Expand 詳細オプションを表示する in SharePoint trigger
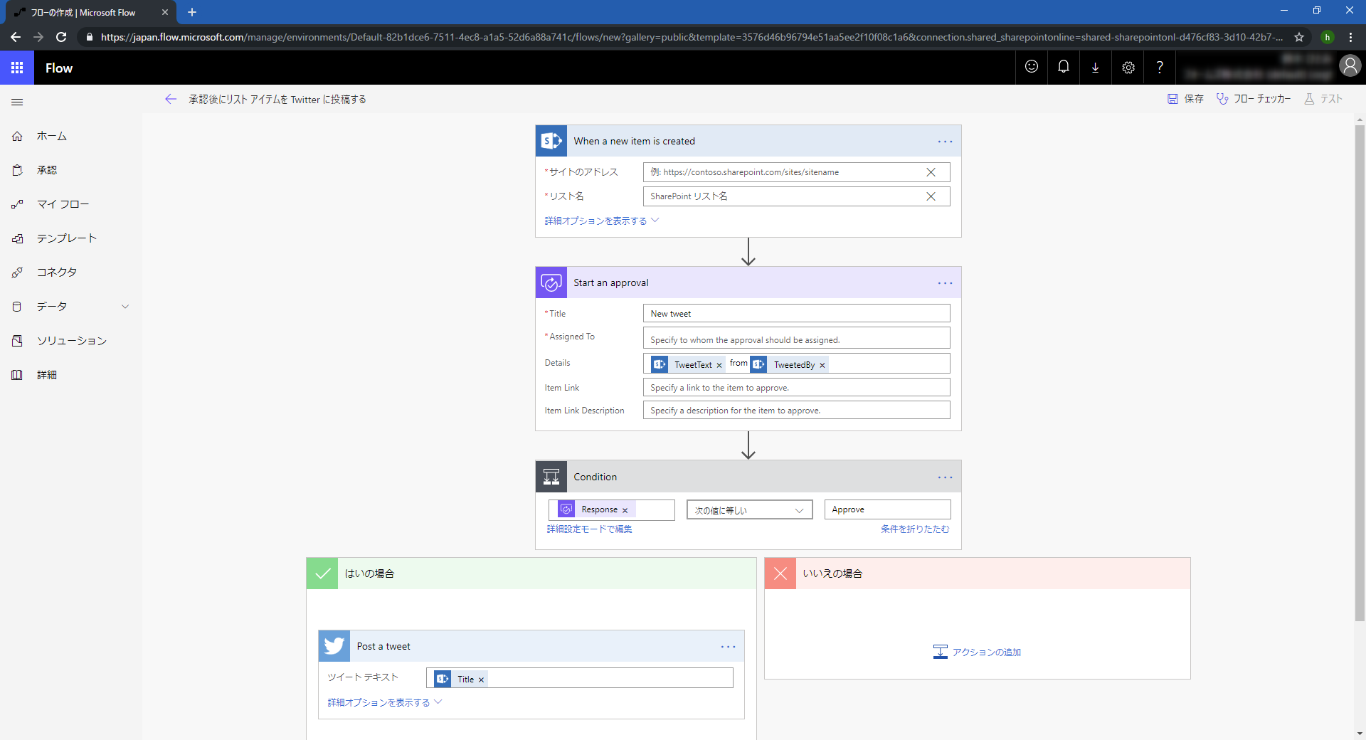Image resolution: width=1366 pixels, height=740 pixels. pyautogui.click(x=602, y=221)
